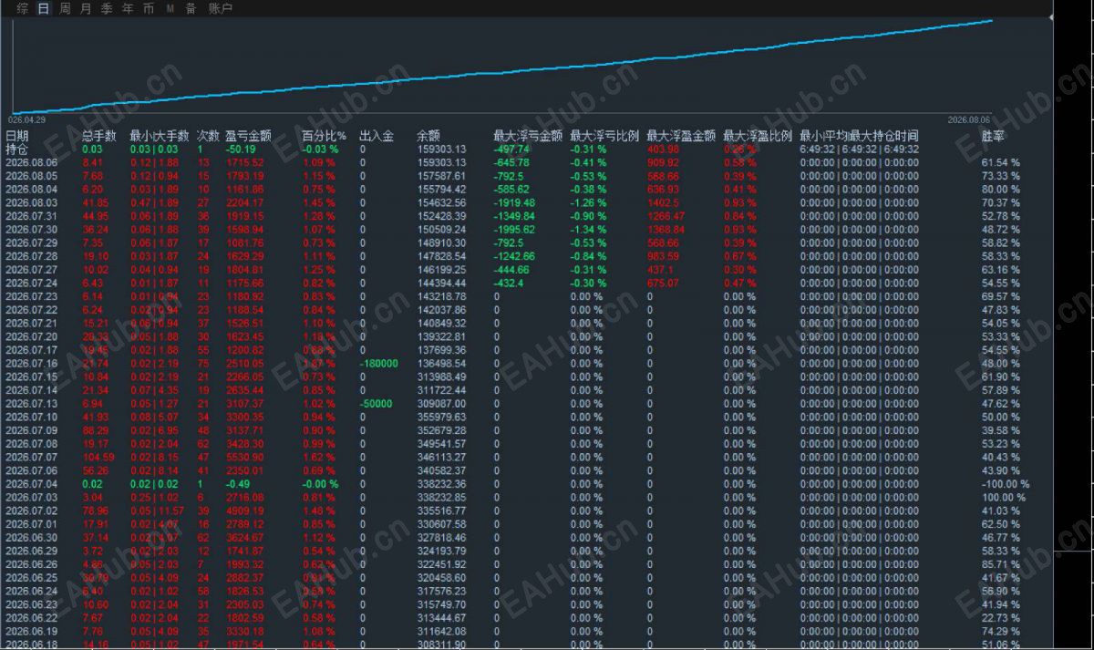Click the 313988.49 balance value

tap(441, 377)
